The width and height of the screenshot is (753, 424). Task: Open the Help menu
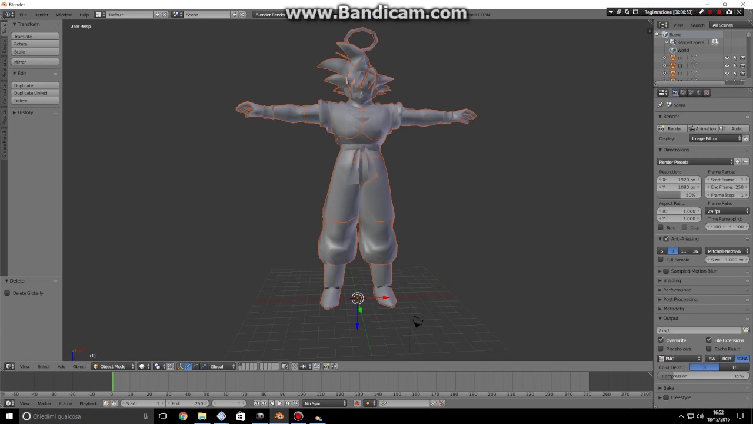(84, 14)
